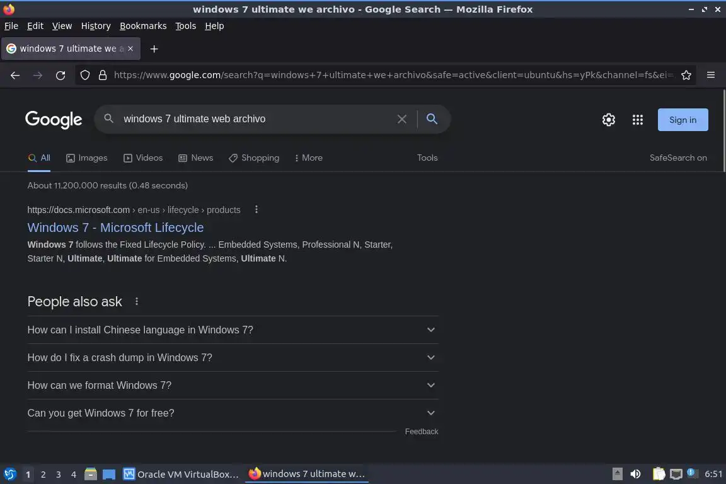Open the Firefox hamburger menu
Screen dimensions: 726x484
711,75
